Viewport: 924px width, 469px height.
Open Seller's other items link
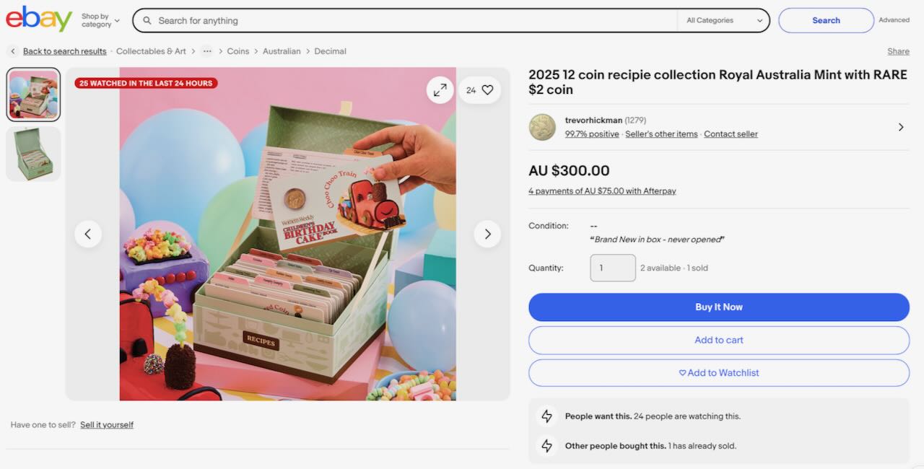(x=661, y=134)
